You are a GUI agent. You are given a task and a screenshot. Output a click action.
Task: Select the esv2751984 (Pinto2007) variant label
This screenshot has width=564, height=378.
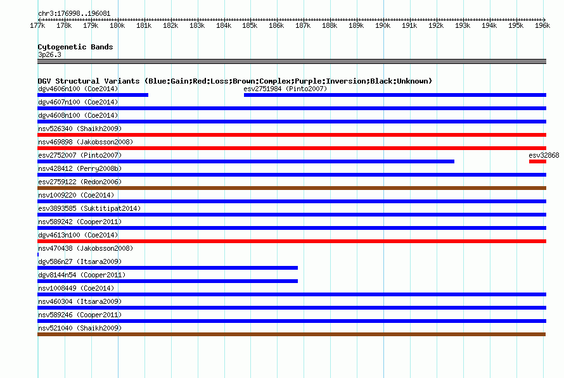pos(285,89)
